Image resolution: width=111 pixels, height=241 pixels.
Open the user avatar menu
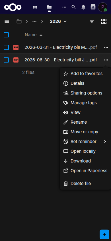[103, 7]
